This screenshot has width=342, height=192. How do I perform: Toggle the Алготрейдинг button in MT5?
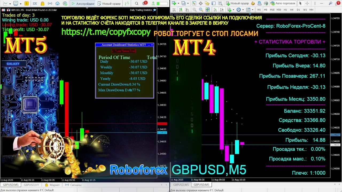tap(83, 3)
